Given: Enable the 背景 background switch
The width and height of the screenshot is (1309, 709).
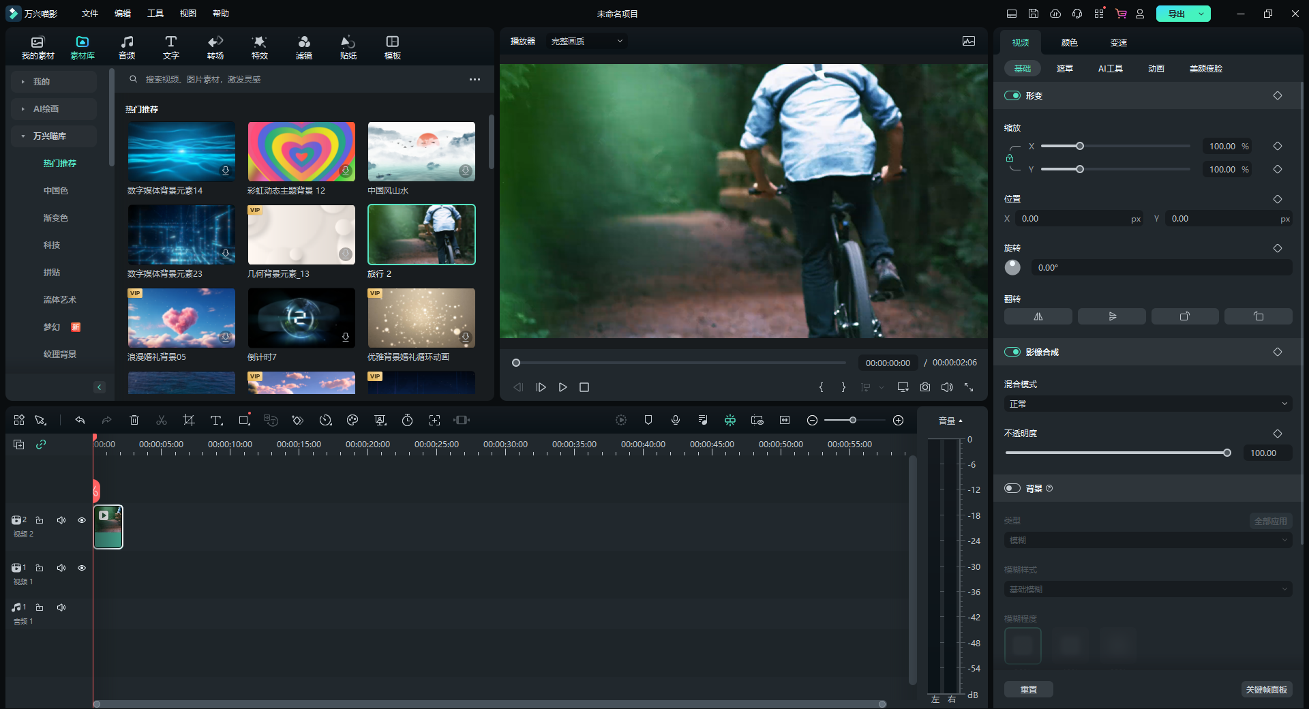Looking at the screenshot, I should pyautogui.click(x=1012, y=488).
